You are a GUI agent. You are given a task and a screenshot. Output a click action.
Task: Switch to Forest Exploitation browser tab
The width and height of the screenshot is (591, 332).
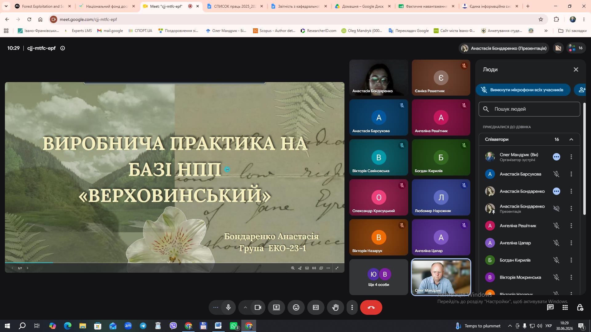coord(43,6)
